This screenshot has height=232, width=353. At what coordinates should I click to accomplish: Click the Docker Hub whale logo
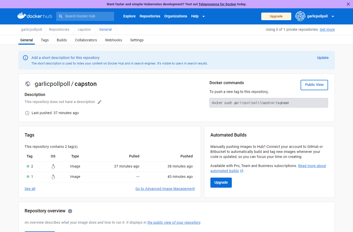pyautogui.click(x=35, y=16)
